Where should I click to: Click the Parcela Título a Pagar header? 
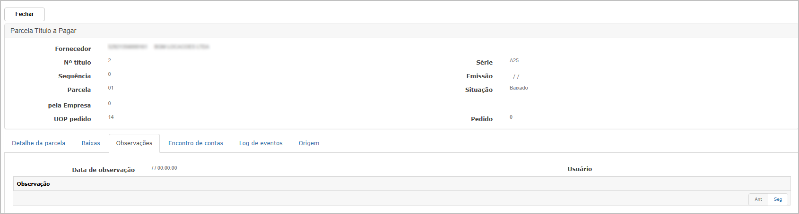[x=43, y=31]
